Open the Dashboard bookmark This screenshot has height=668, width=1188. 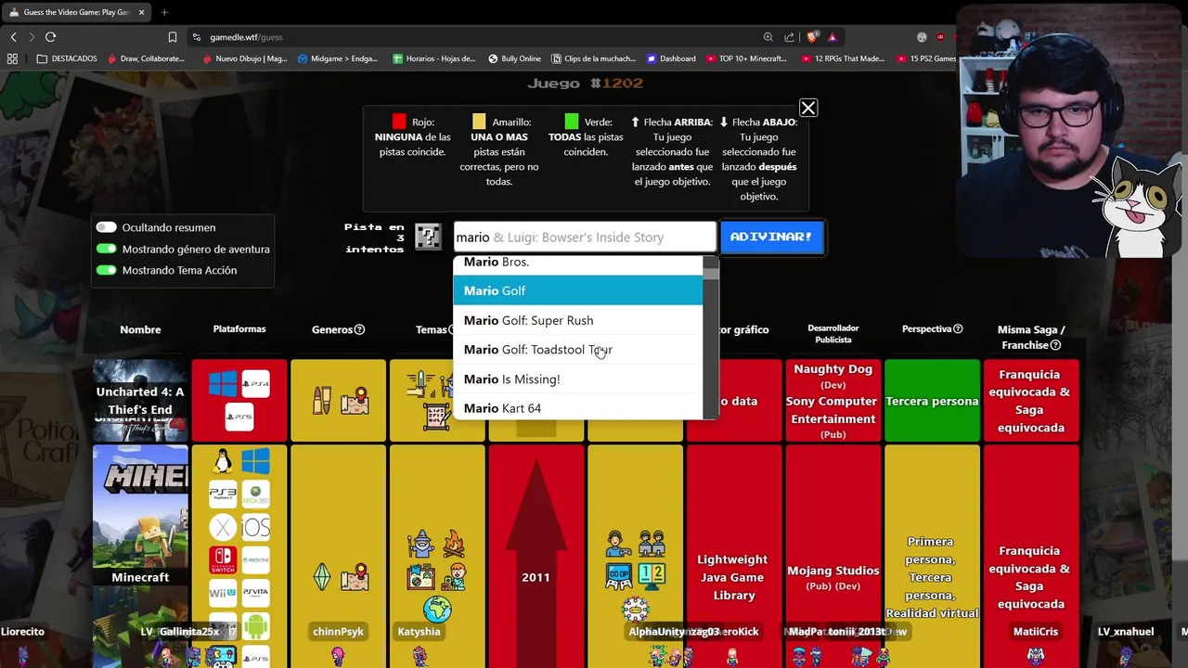(x=671, y=58)
